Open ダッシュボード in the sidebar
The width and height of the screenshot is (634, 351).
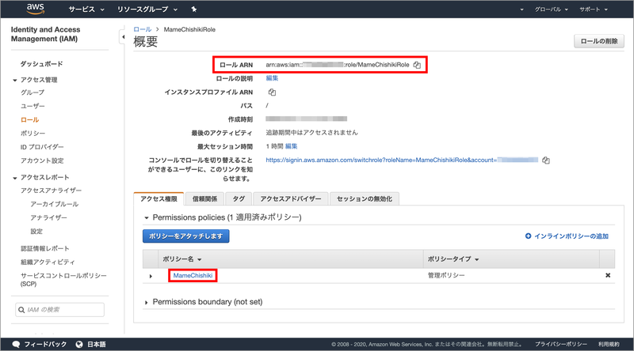42,64
